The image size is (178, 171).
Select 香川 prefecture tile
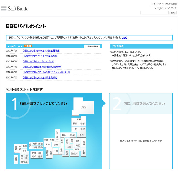coord(40,153)
